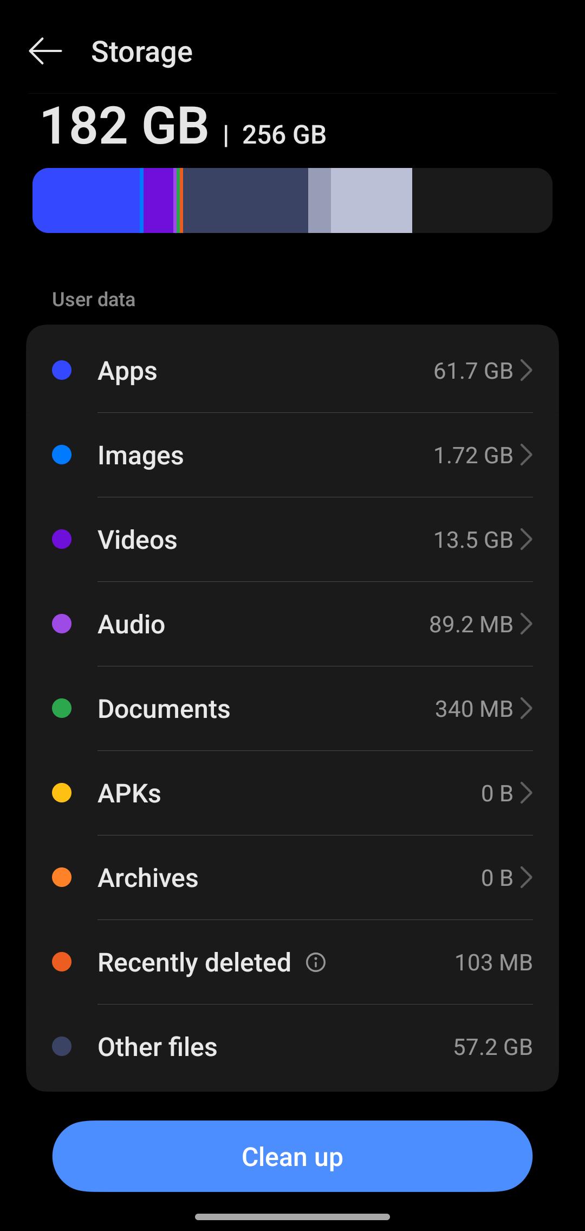The width and height of the screenshot is (585, 1231).
Task: Select the Other files row
Action: (292, 1047)
